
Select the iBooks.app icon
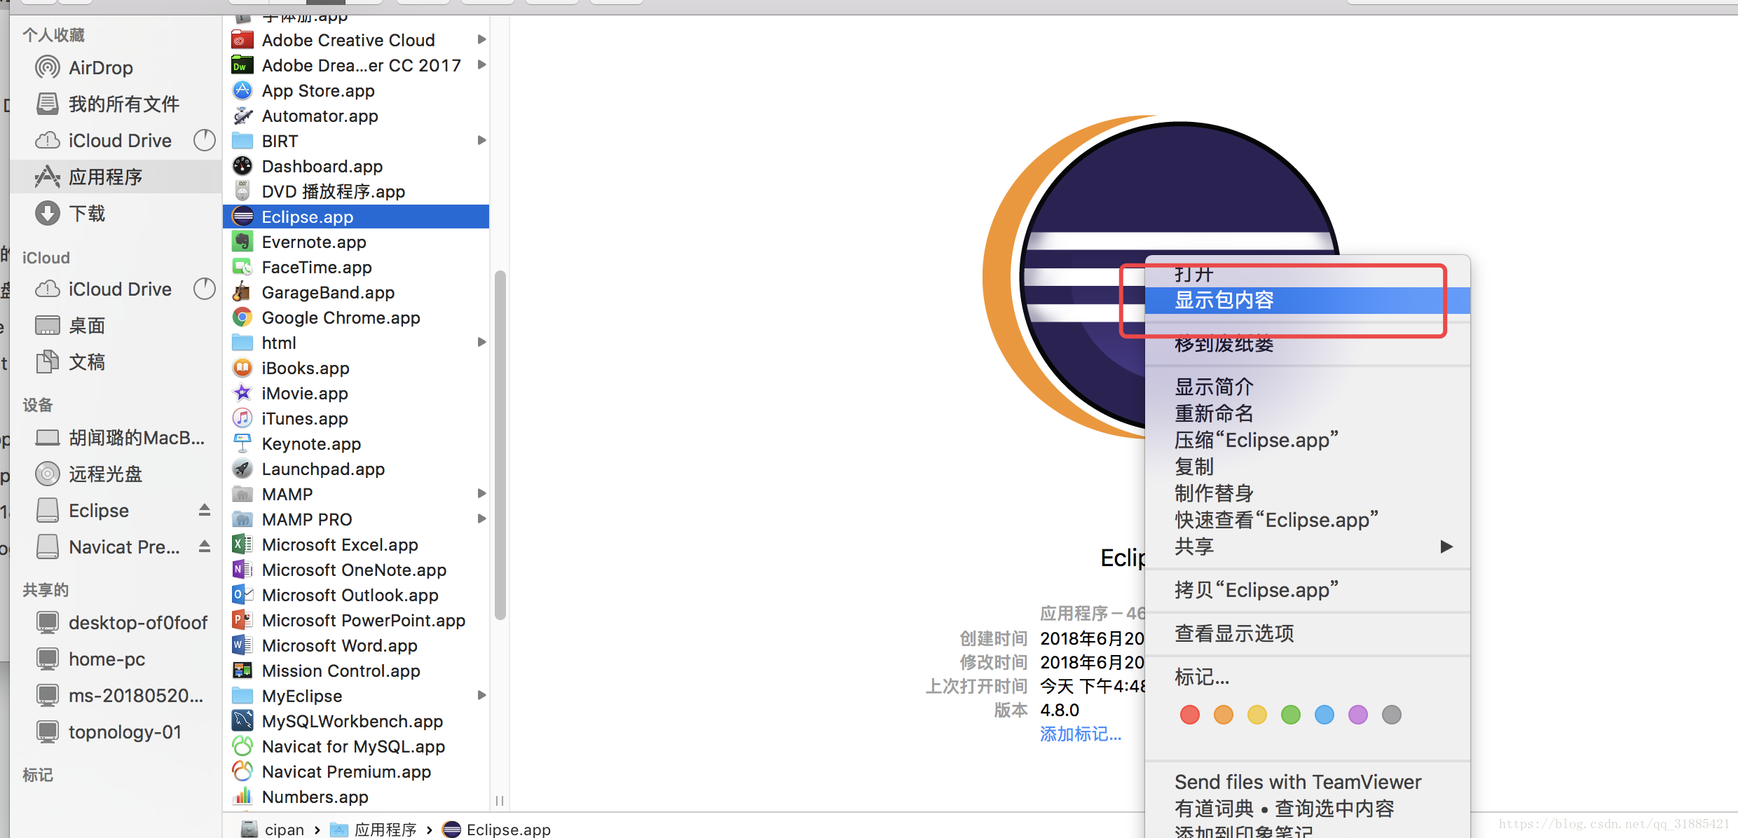coord(242,368)
